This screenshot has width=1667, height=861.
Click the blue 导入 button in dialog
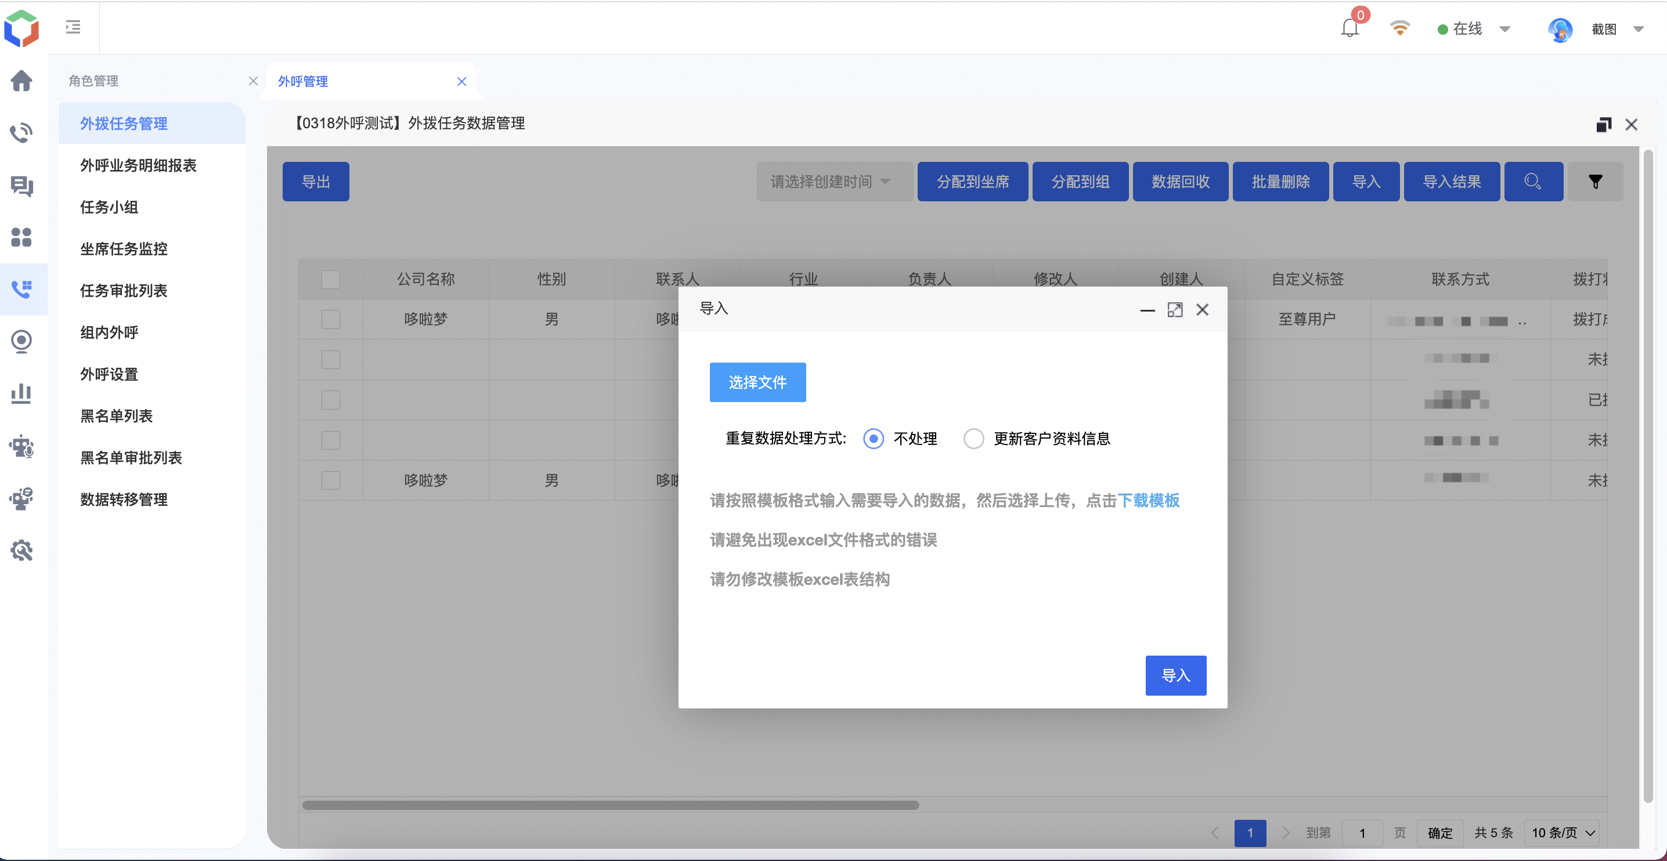click(1176, 675)
